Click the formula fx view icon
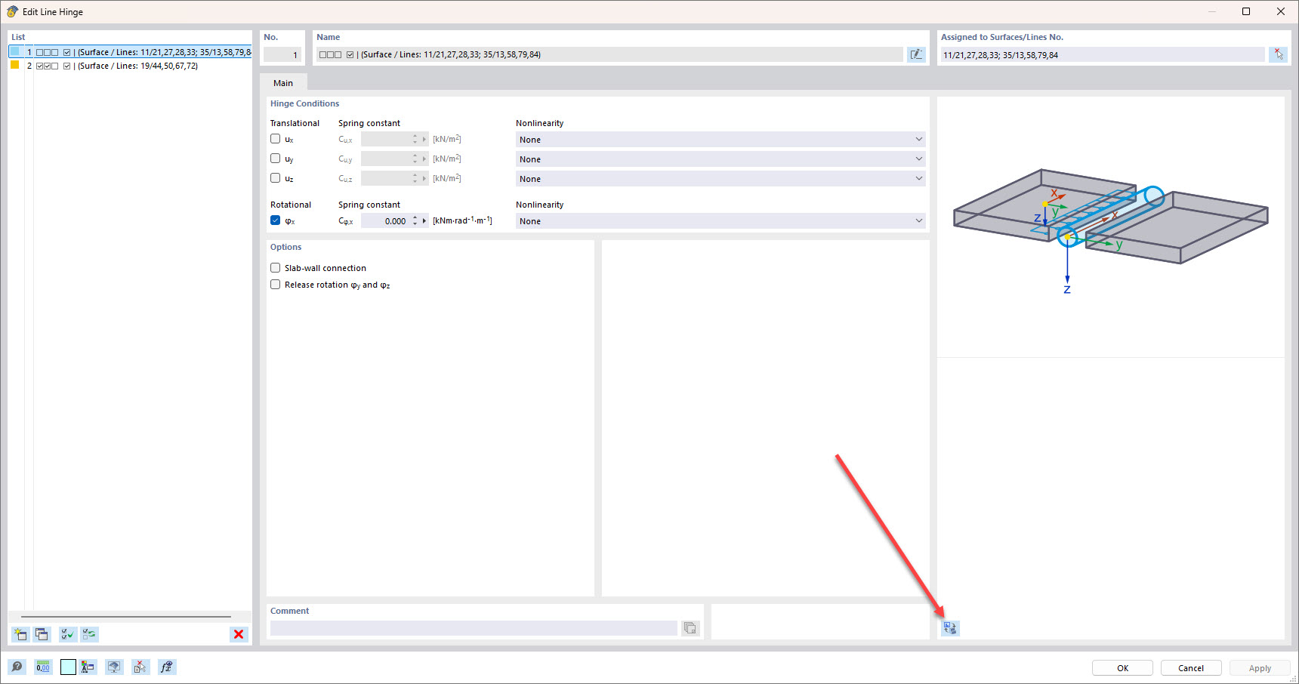This screenshot has height=684, width=1299. [166, 667]
